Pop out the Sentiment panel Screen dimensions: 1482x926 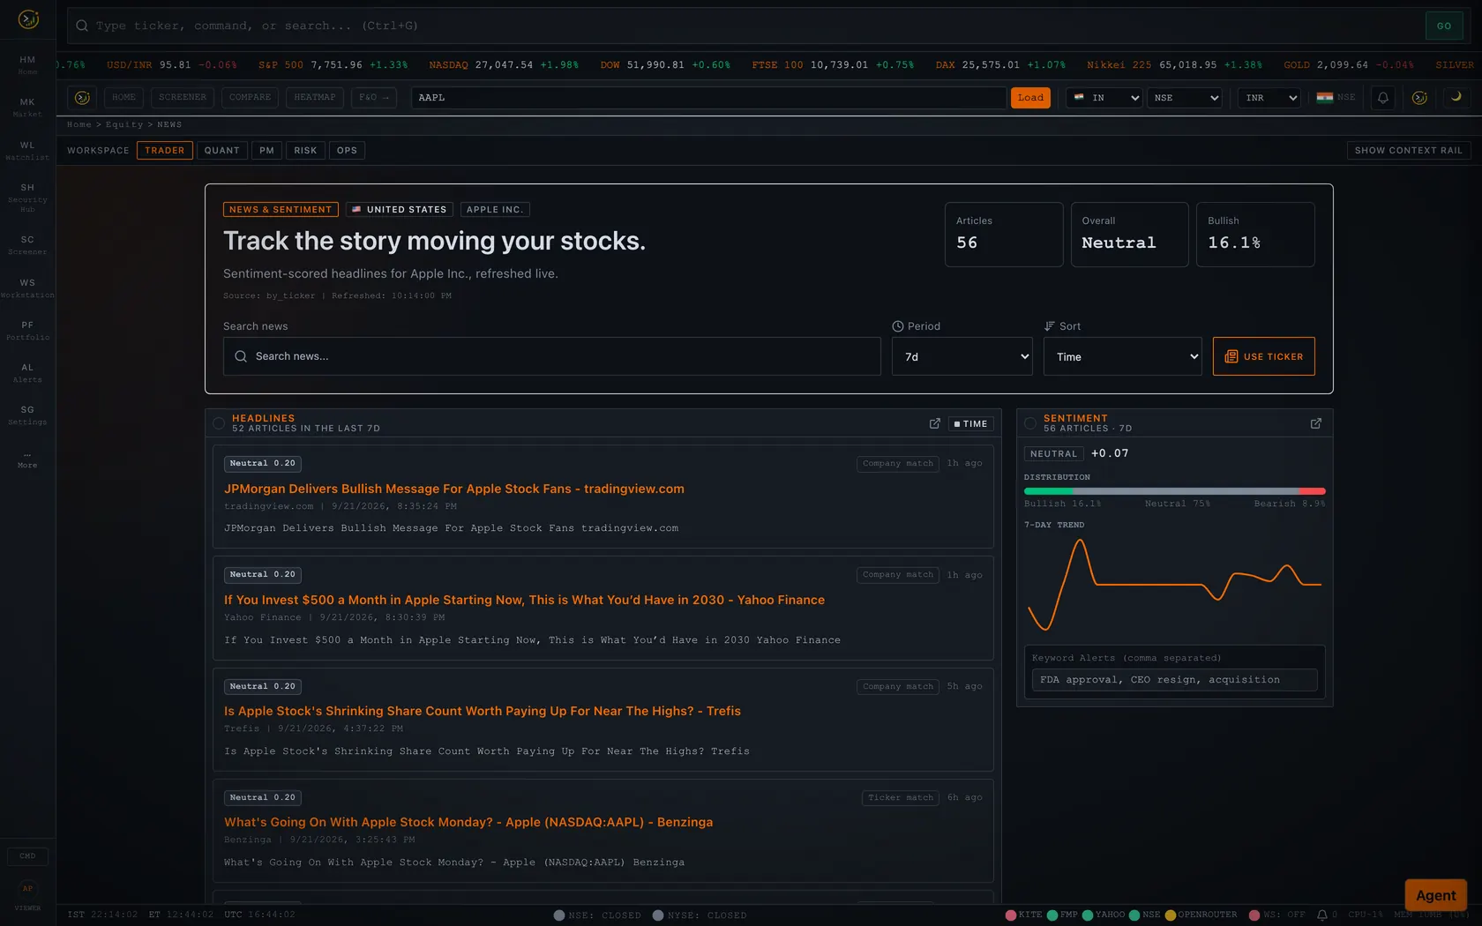click(x=1316, y=423)
